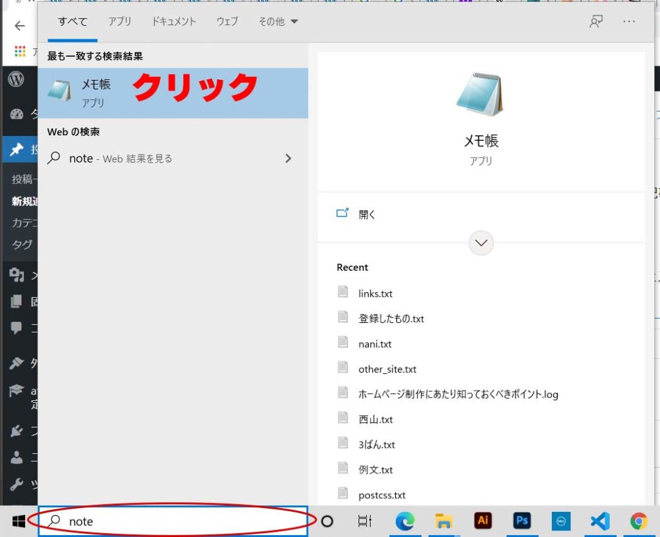
Task: Expand more actions with the chevron-down button
Action: coord(481,243)
